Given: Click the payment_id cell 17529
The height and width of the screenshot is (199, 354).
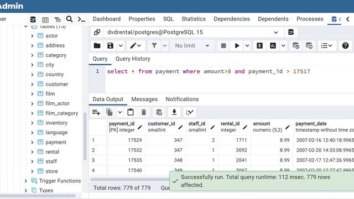Looking at the screenshot, I should click(x=126, y=140).
